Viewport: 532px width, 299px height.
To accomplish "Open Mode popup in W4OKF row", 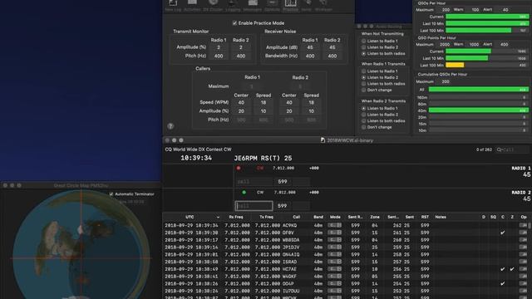I will [334, 277].
